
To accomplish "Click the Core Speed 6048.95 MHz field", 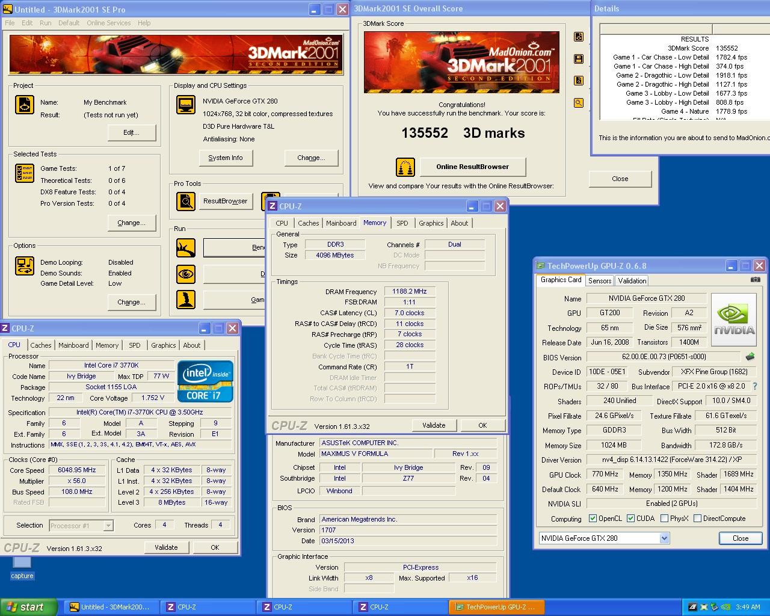I will click(76, 470).
